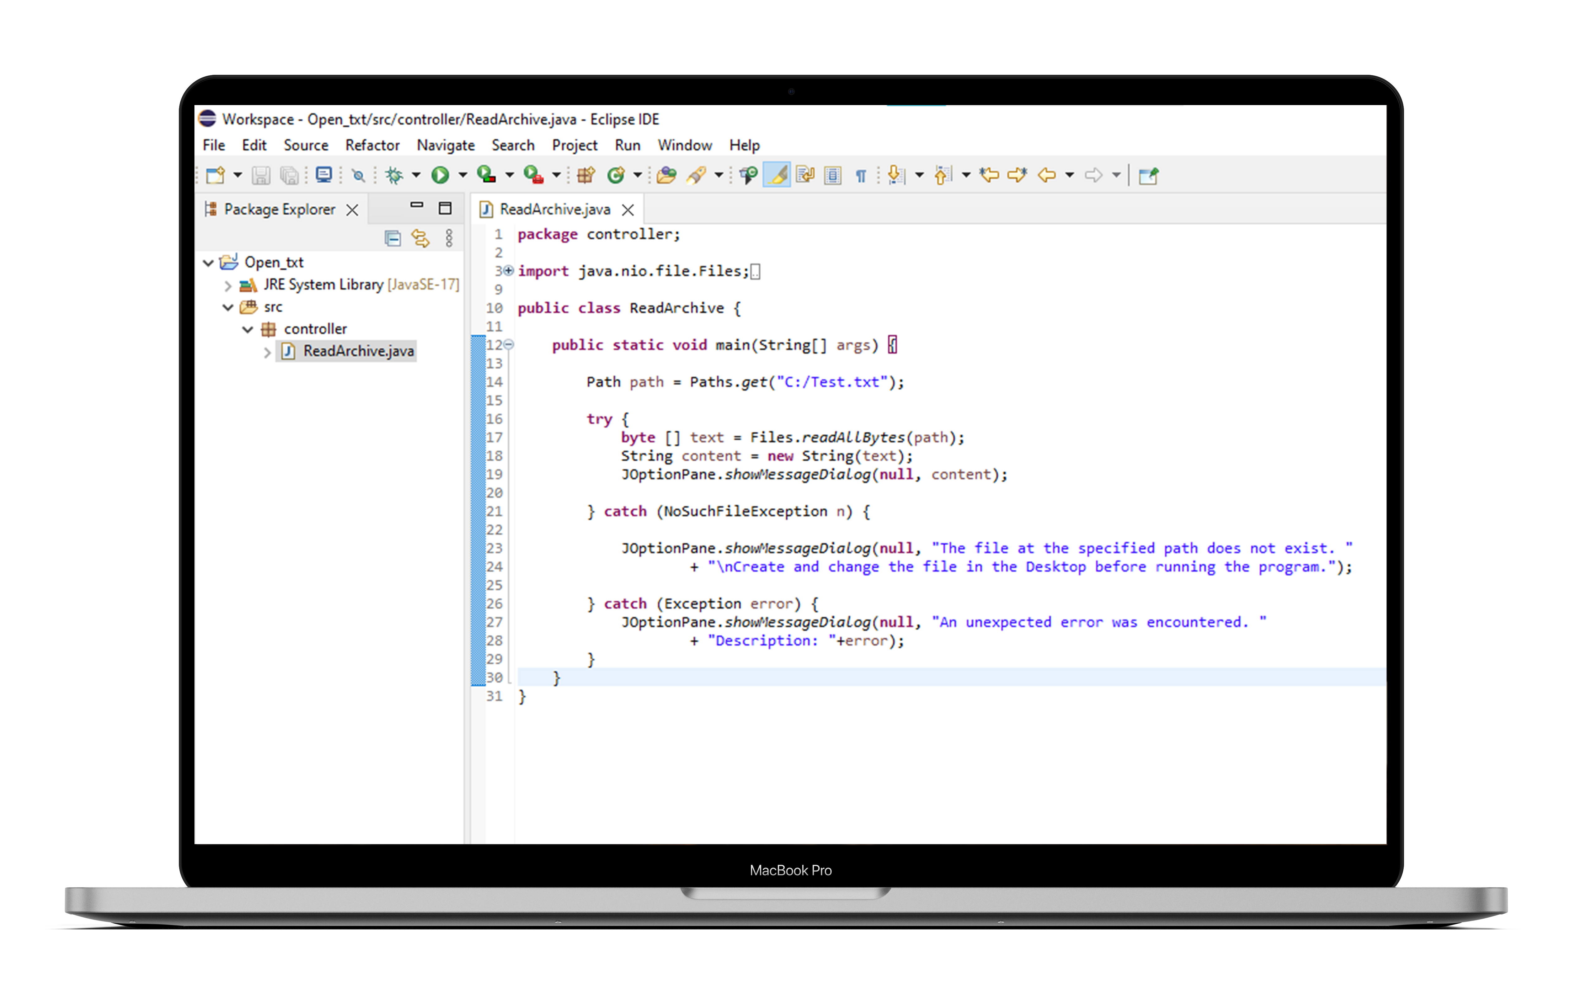1576x995 pixels.
Task: Expand folded import statements on line 3
Action: 509,270
